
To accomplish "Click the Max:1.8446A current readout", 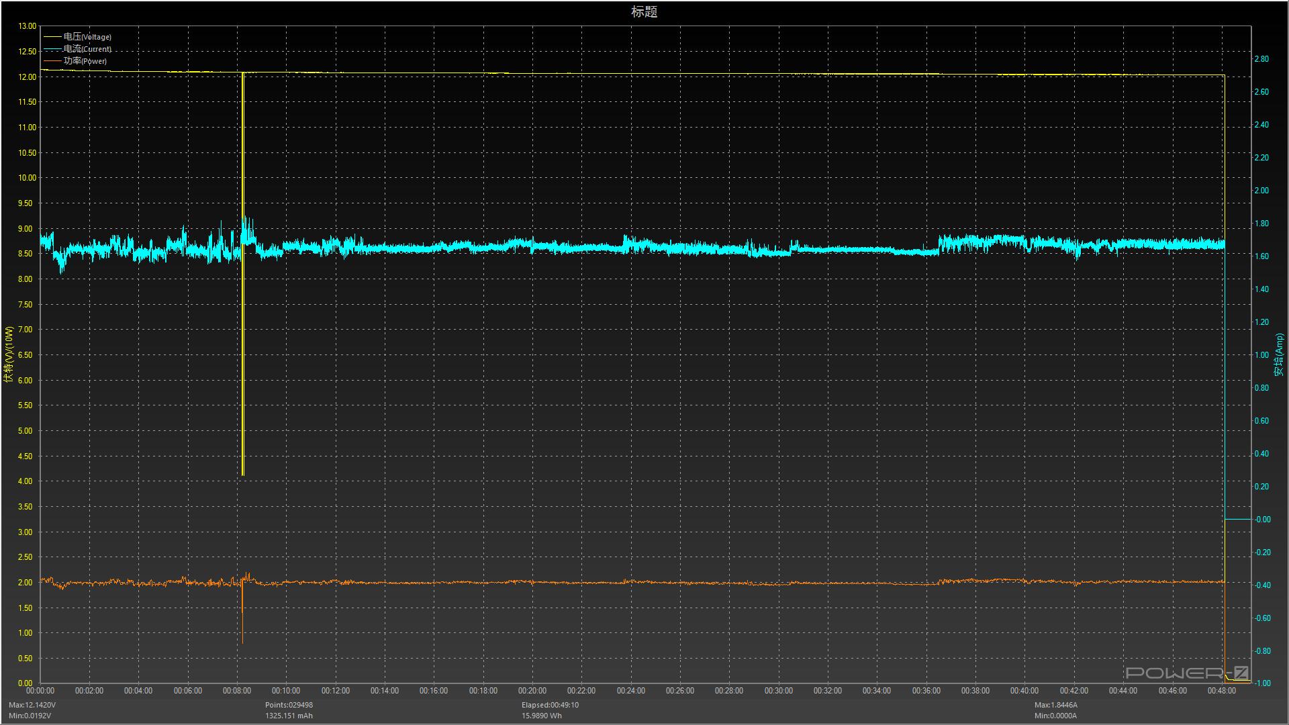I will [1055, 705].
